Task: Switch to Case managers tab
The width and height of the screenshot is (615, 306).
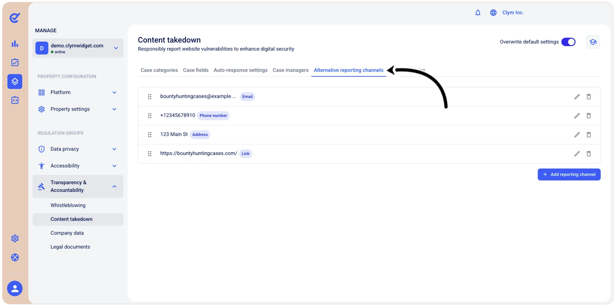Action: click(291, 70)
